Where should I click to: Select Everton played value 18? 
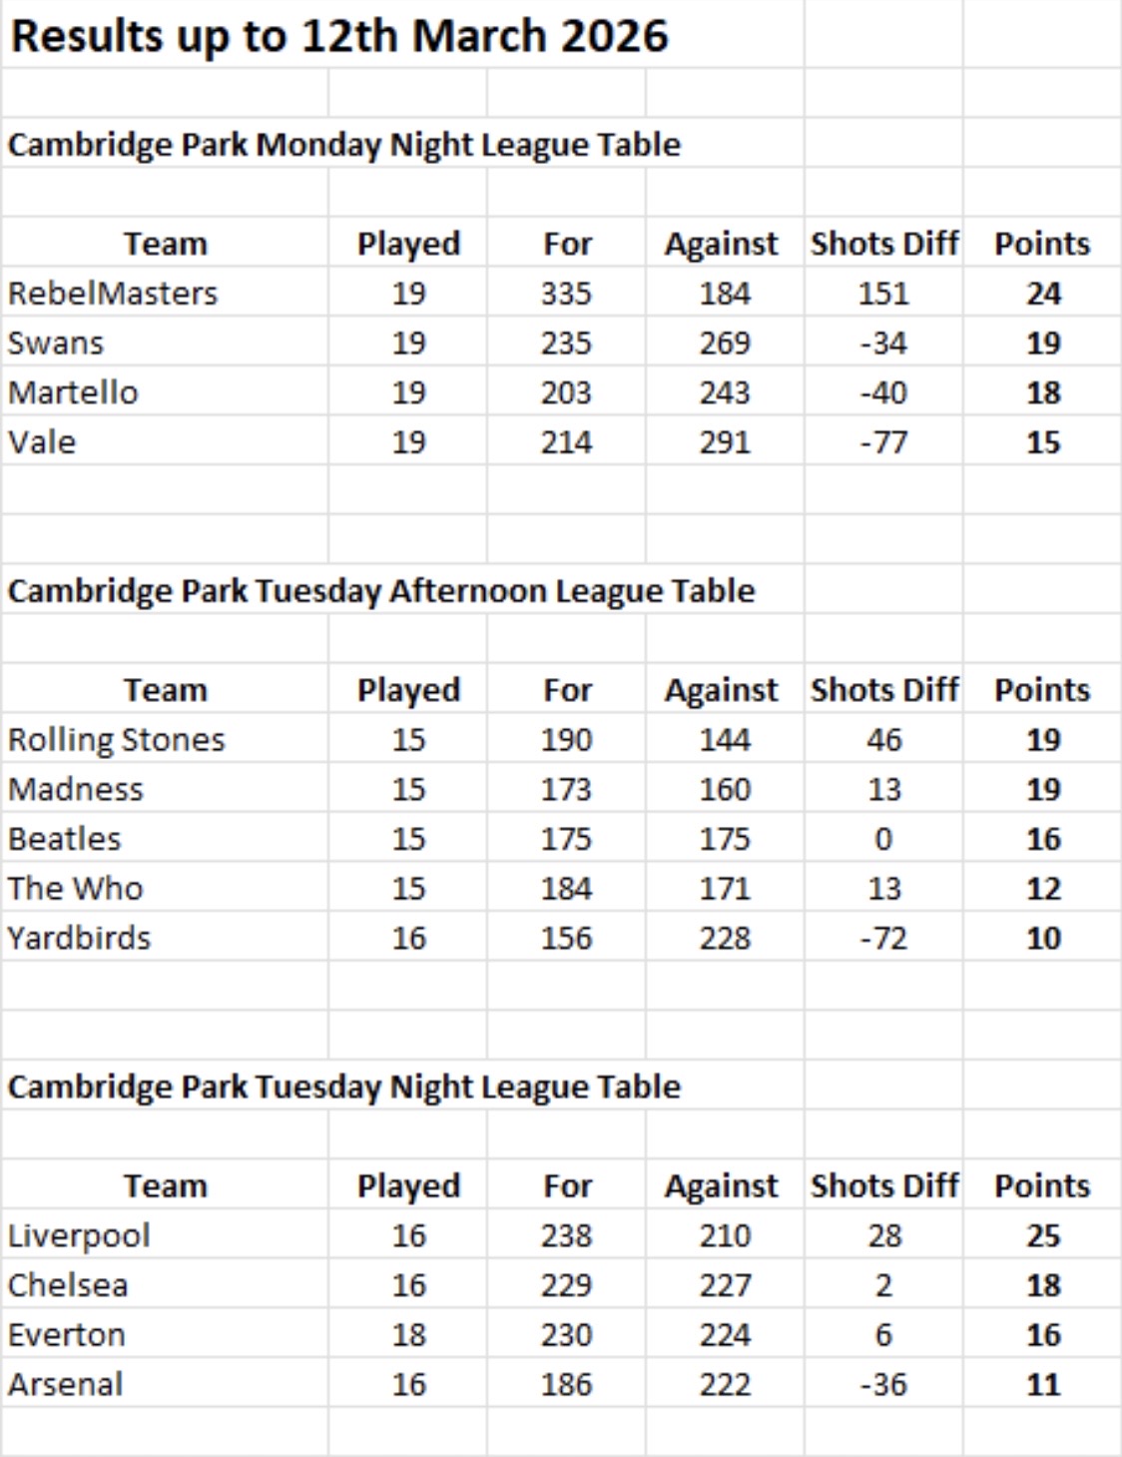pos(409,1335)
